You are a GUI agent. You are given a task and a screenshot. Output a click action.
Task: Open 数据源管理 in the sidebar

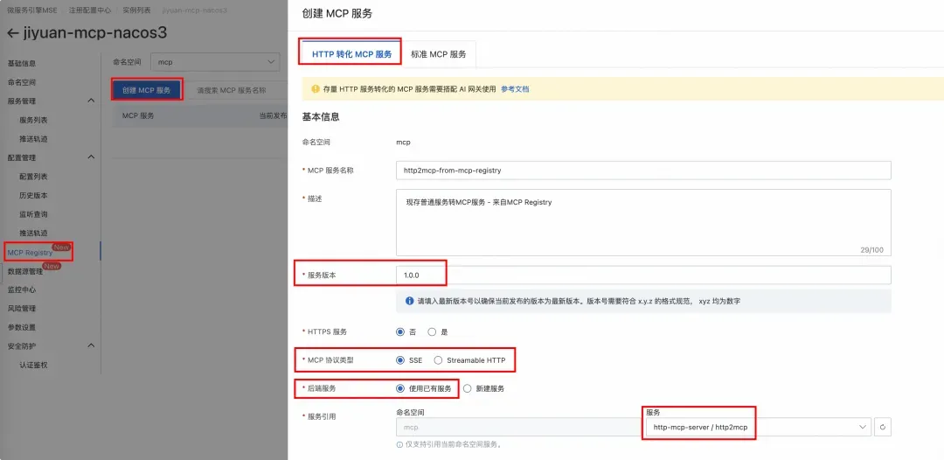pyautogui.click(x=25, y=272)
